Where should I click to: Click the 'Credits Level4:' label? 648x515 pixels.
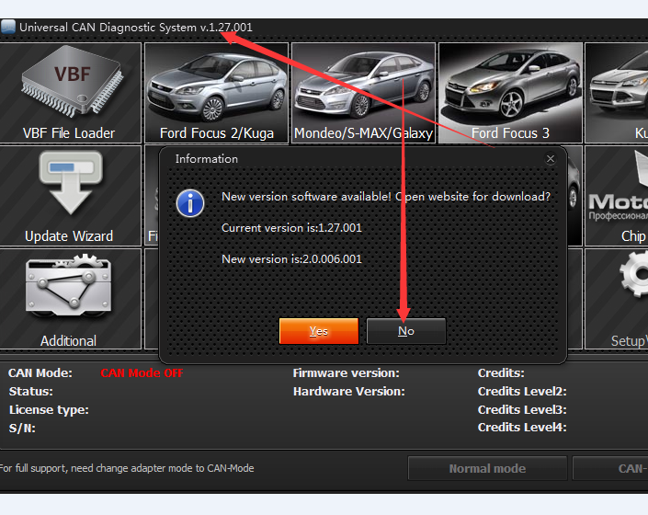522,428
